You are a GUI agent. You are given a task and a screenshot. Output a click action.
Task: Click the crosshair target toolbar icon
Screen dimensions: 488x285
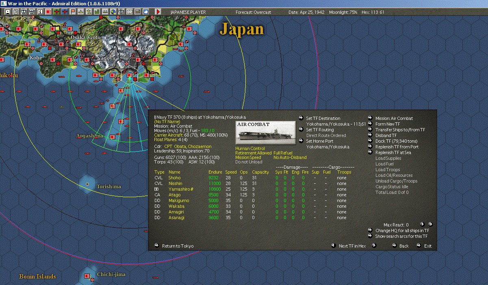point(121,12)
